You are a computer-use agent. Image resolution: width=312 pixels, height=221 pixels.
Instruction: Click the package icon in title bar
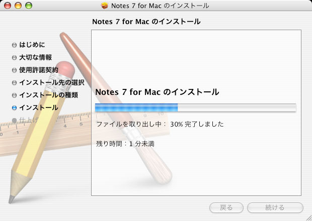point(105,6)
